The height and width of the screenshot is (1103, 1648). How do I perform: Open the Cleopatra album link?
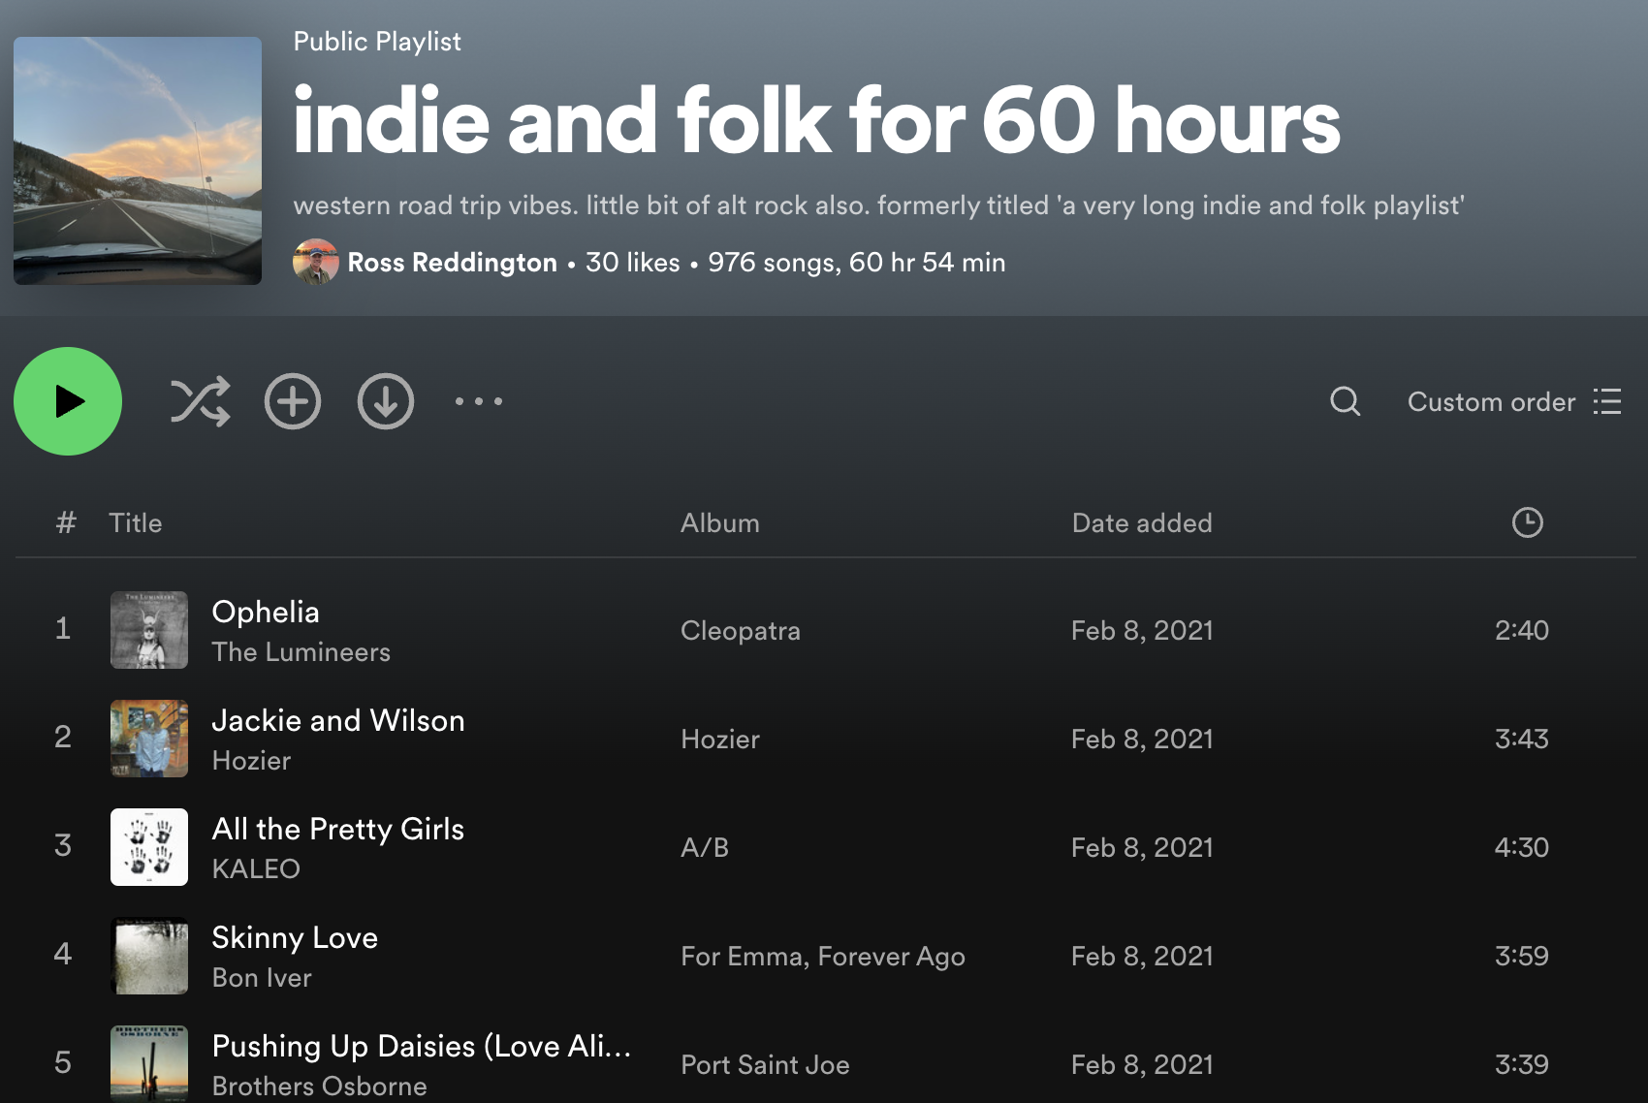click(x=741, y=631)
